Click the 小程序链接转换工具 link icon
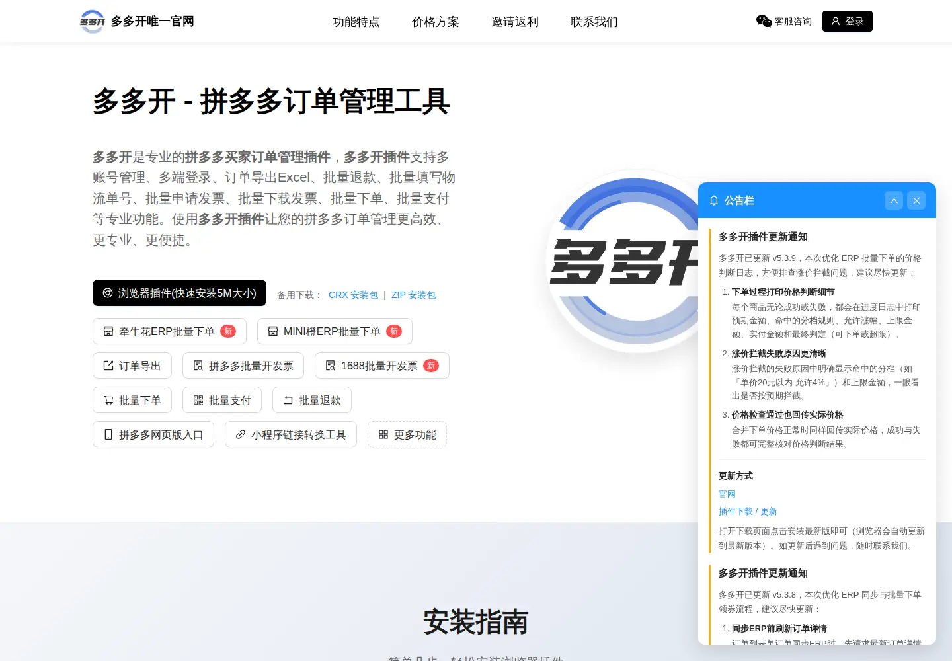 coord(241,434)
